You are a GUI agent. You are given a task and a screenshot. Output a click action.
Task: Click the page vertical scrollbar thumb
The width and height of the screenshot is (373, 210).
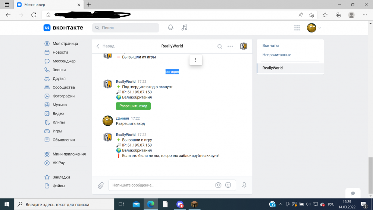pyautogui.click(x=370, y=175)
